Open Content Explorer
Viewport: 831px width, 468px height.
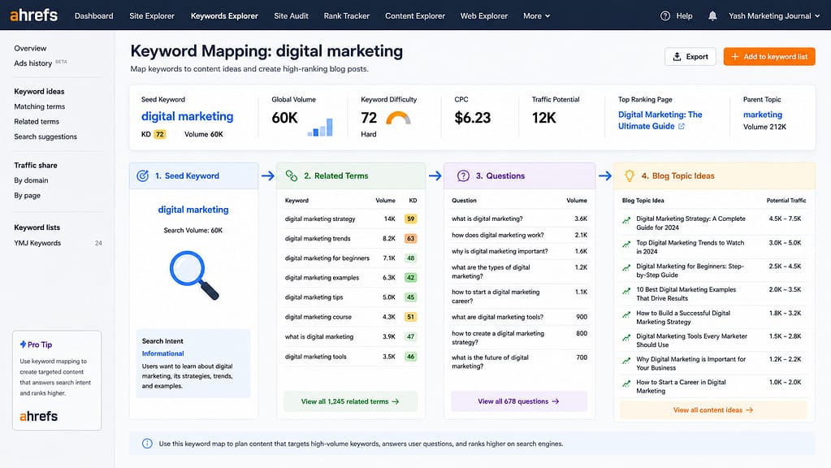[415, 16]
